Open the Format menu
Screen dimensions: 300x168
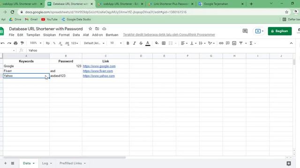[64, 35]
